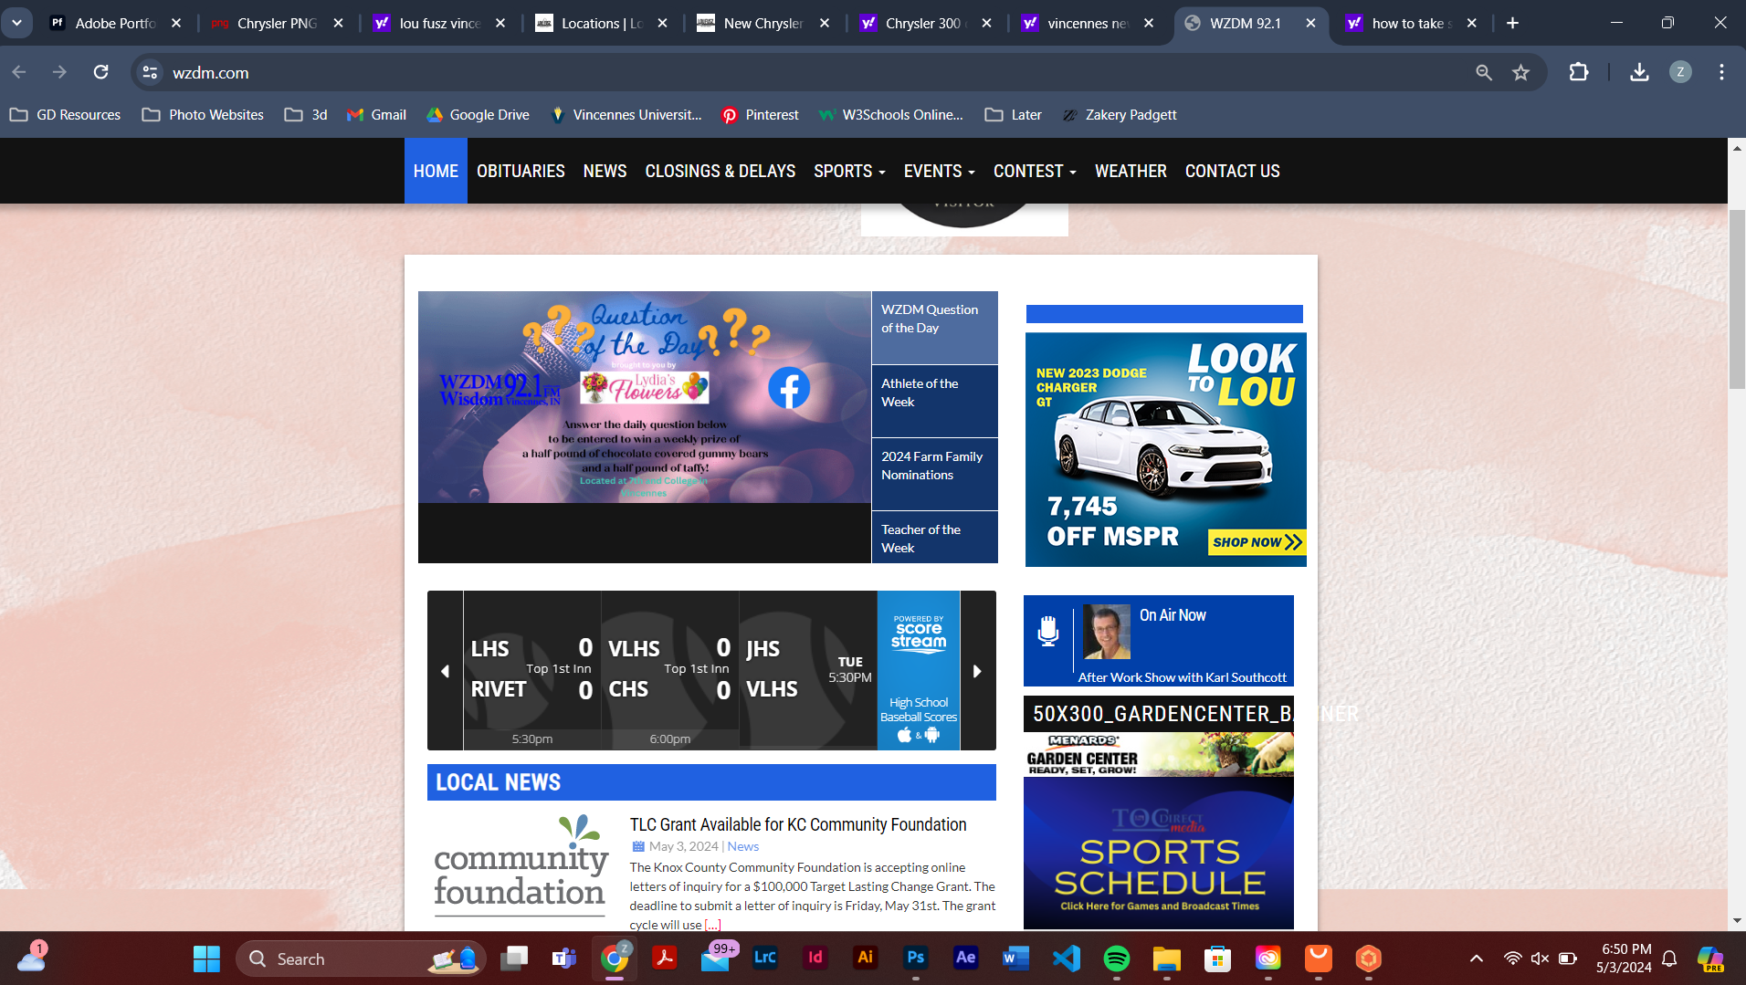Open the OBITUARIES page
This screenshot has width=1746, height=985.
click(521, 171)
